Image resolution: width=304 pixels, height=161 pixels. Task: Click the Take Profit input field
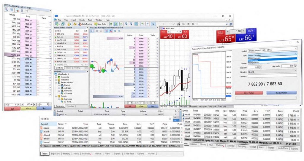[x=288, y=66]
